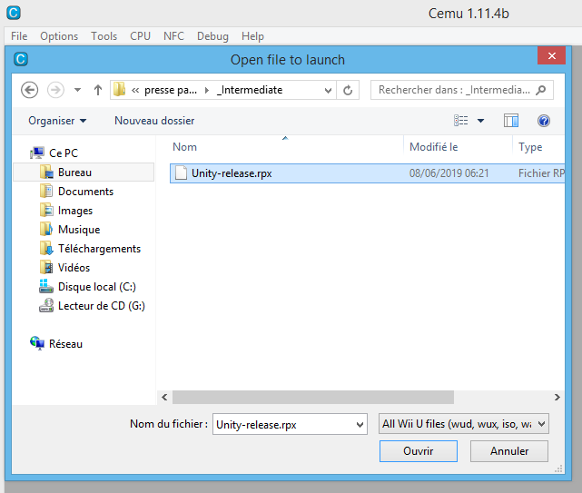
Task: Open Musique folder in navigation pane
Action: (70, 230)
